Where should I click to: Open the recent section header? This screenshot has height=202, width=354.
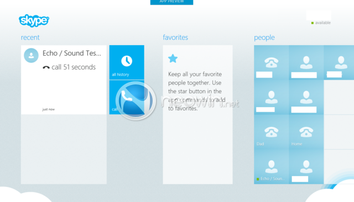[30, 38]
